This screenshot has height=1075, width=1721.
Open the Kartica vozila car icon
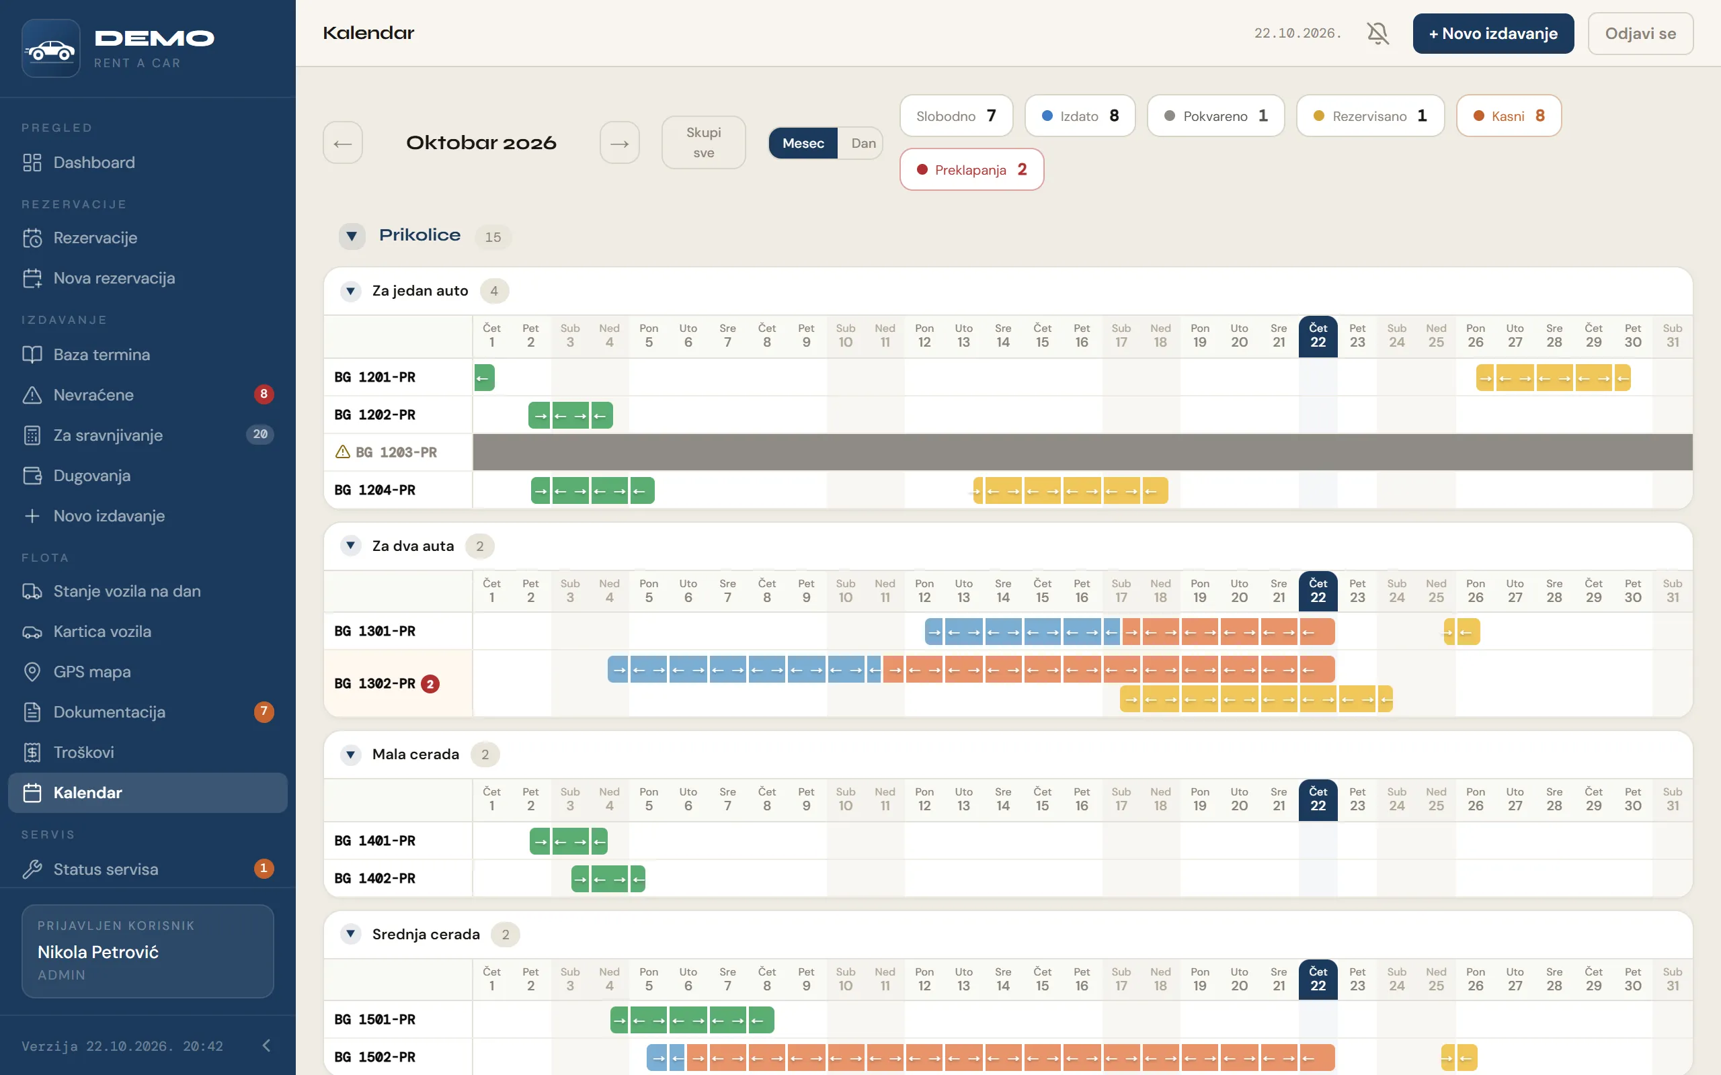(x=32, y=632)
